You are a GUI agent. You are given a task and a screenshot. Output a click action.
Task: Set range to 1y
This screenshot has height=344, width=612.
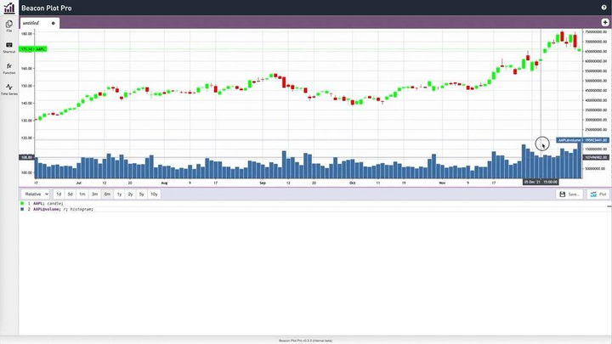(x=120, y=195)
